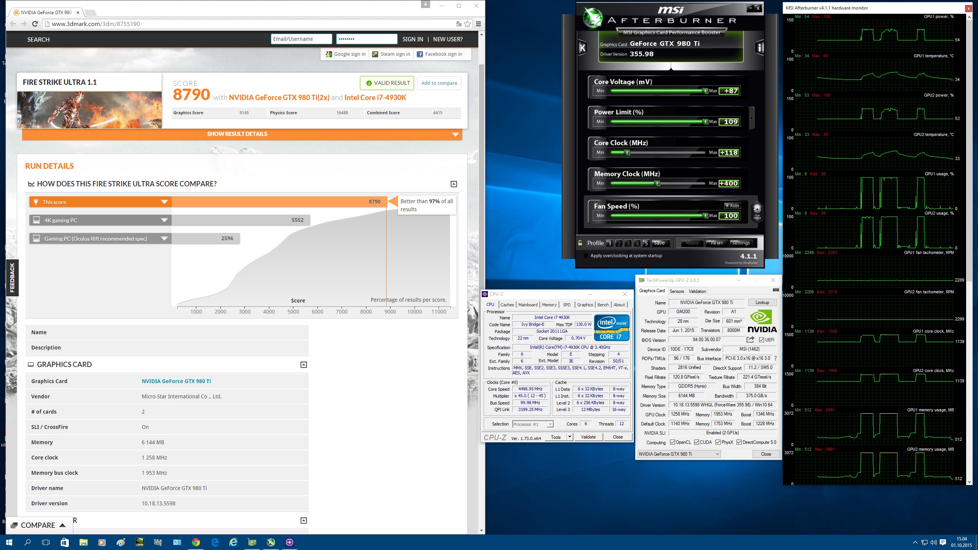Open Windows Store from the taskbar
Screen dimensions: 978x550
pos(65,542)
